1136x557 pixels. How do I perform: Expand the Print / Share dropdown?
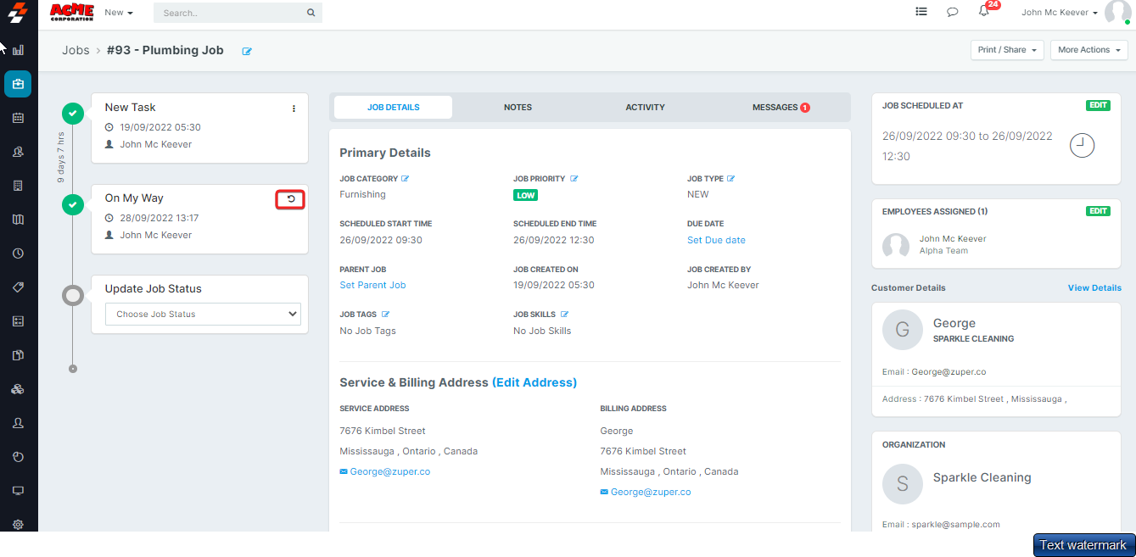(1007, 50)
